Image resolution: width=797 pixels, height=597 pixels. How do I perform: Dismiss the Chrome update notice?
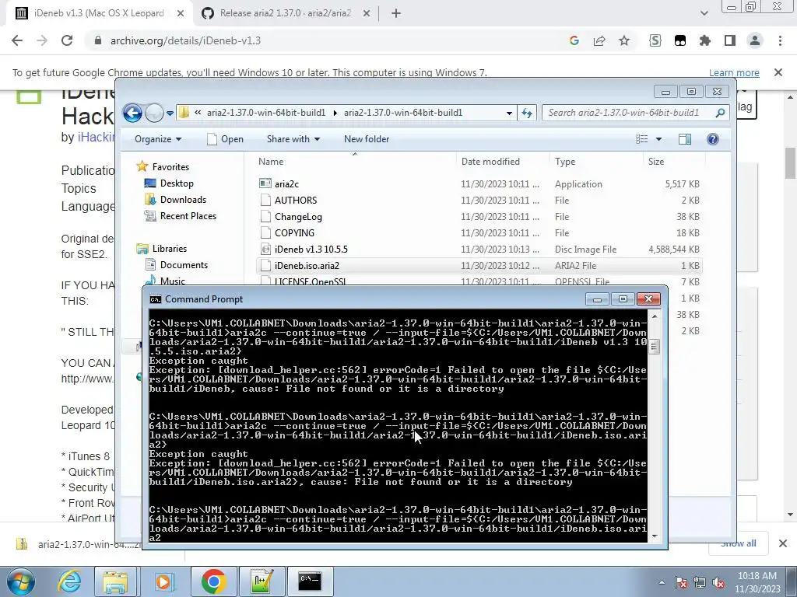coord(778,72)
